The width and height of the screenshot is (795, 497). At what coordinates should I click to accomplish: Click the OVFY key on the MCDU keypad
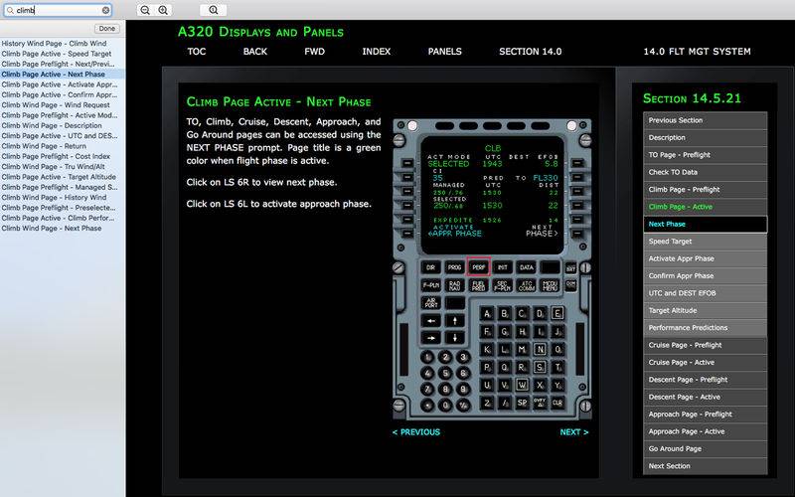coord(540,404)
